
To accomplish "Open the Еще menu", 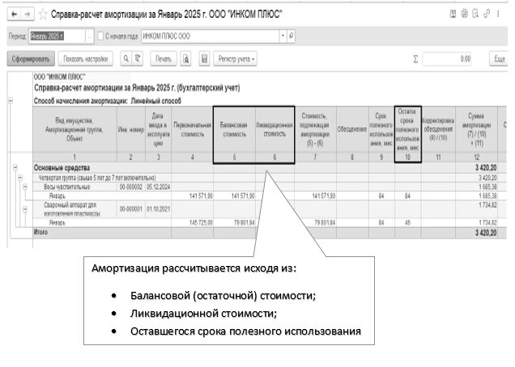I will tap(499, 59).
